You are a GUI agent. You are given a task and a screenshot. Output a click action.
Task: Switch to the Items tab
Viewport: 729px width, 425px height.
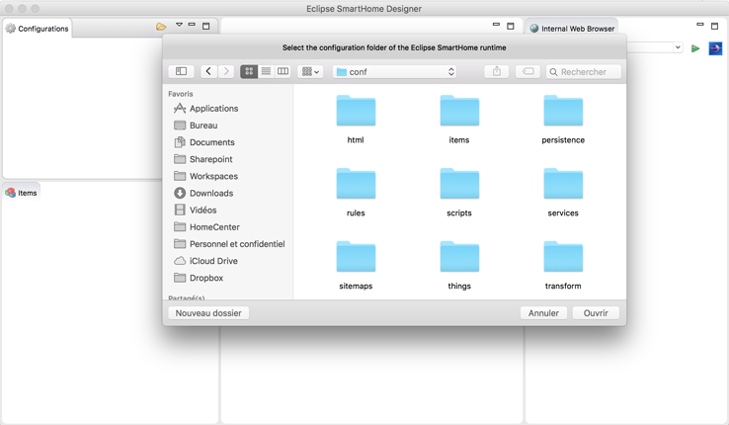(22, 193)
